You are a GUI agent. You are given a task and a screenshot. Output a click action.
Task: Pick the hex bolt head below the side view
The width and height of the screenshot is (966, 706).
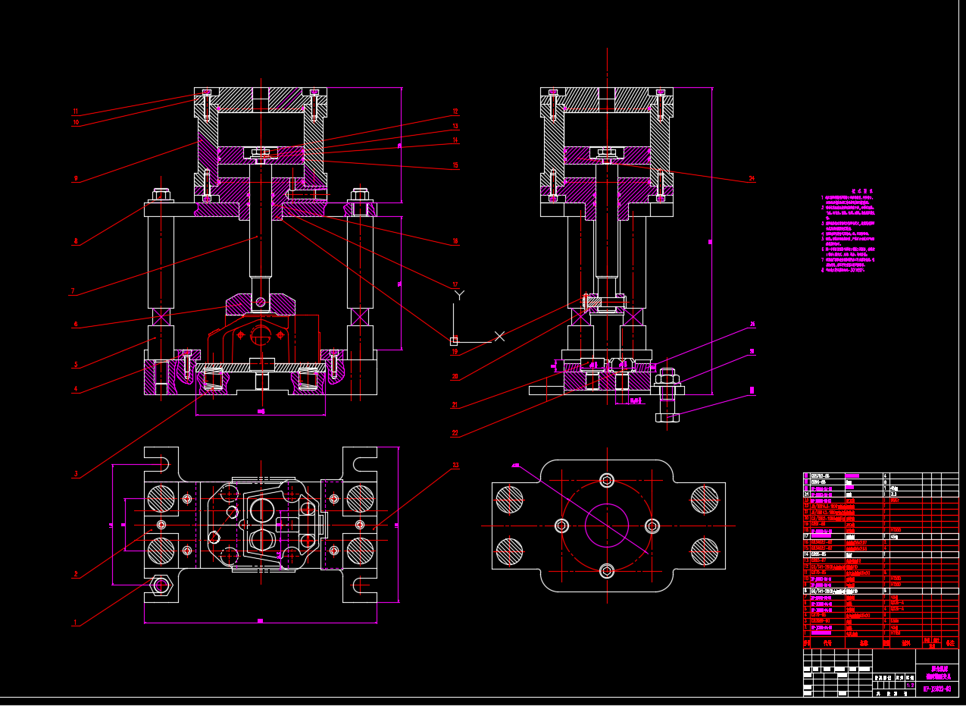pos(667,417)
